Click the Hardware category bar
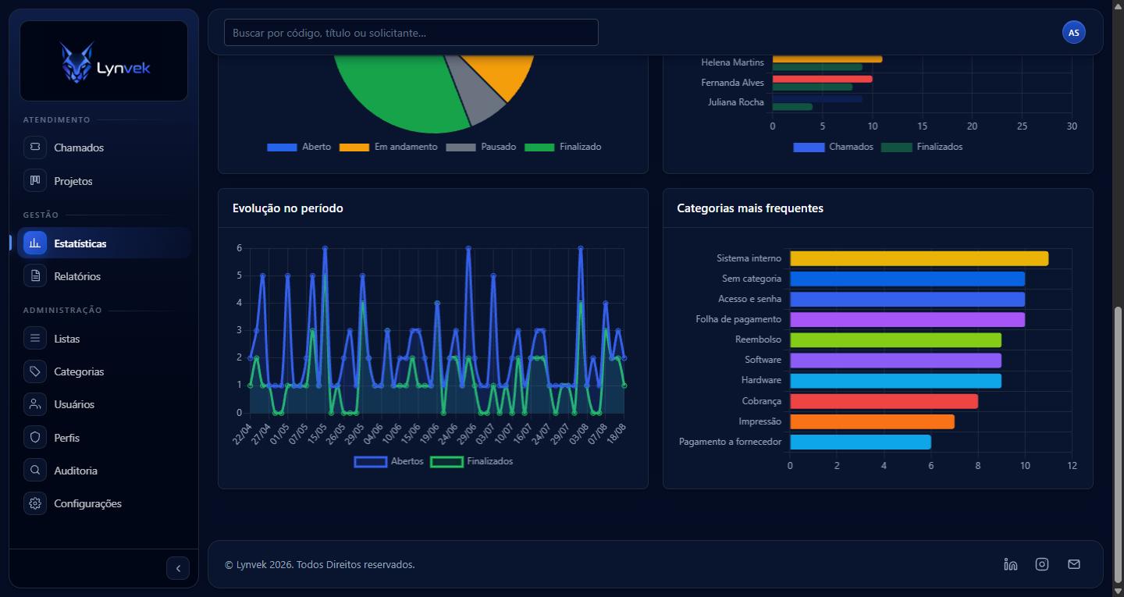Image resolution: width=1124 pixels, height=597 pixels. [895, 380]
